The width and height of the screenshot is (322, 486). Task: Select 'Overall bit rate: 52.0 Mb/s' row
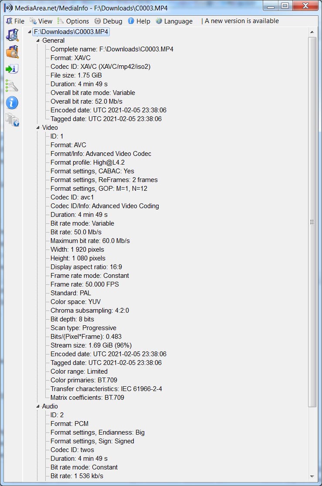point(86,101)
